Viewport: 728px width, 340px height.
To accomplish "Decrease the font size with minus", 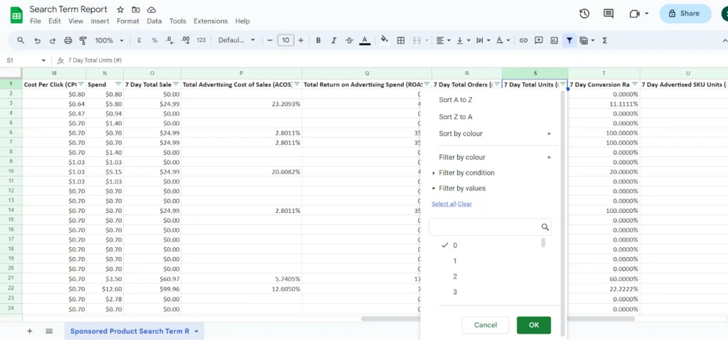I will (x=269, y=40).
